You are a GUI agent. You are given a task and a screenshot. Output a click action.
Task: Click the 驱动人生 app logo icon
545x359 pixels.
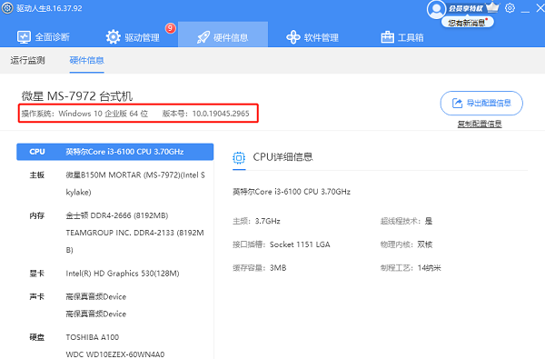(7, 8)
